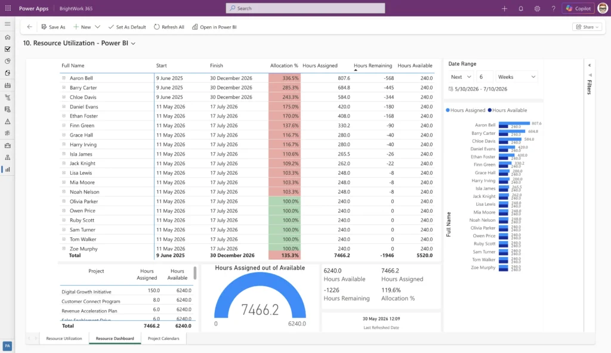Open the Next relative date dropdown
The height and width of the screenshot is (353, 611).
tap(461, 77)
